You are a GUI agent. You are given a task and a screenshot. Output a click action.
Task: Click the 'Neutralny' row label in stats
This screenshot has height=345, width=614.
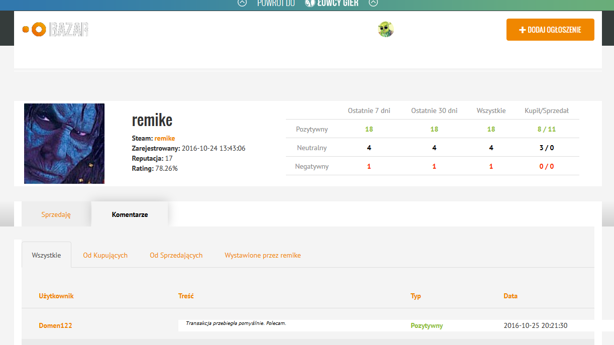point(312,148)
